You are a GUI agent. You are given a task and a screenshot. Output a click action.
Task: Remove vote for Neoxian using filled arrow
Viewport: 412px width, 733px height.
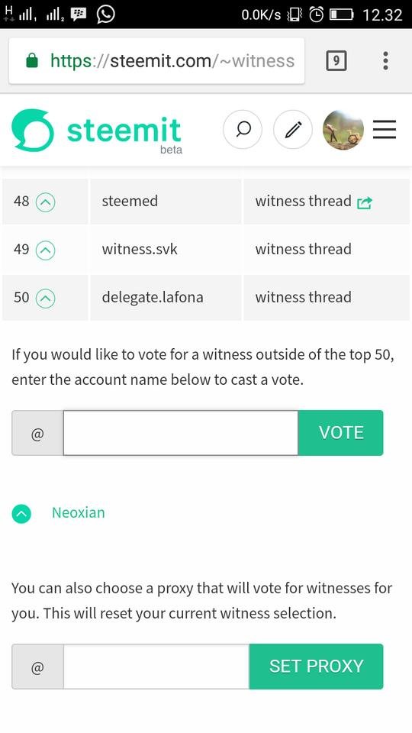(21, 514)
